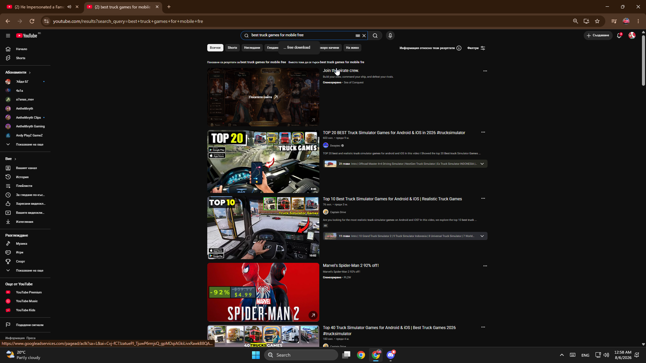Reload the page in Chrome
The height and width of the screenshot is (363, 646).
[32, 21]
